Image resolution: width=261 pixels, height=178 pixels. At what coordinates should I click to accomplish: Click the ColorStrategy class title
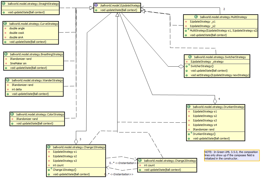(40, 114)
